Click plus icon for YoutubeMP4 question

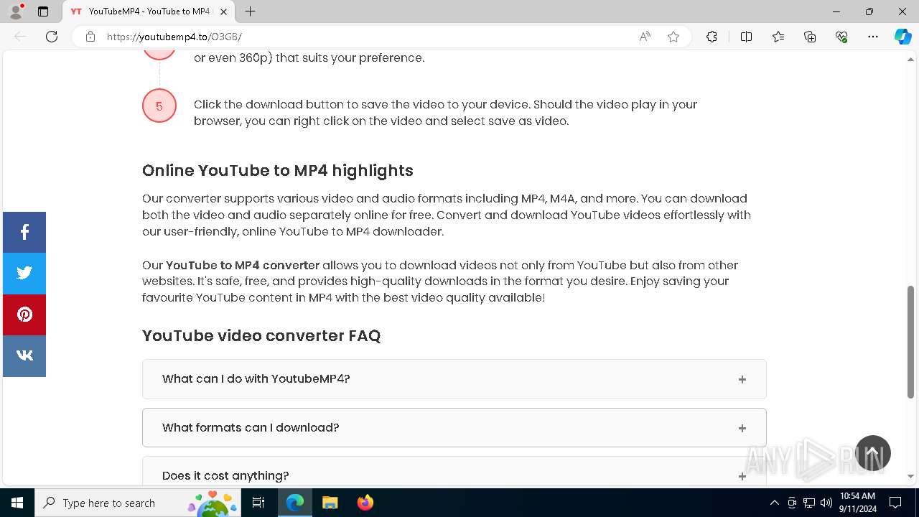click(742, 379)
